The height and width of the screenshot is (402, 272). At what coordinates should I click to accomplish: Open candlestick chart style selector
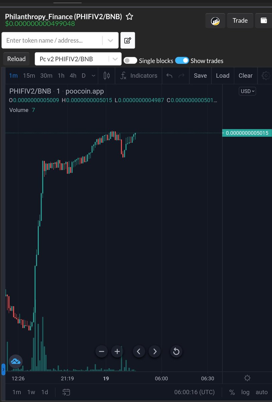coord(107,76)
